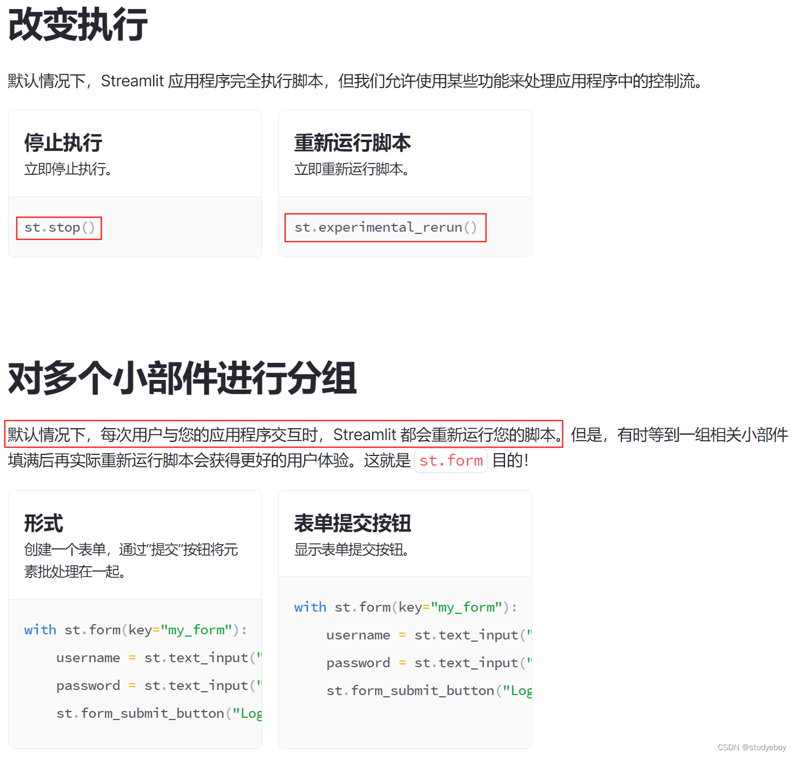Open the 表单提交按钮 card title

tap(352, 523)
